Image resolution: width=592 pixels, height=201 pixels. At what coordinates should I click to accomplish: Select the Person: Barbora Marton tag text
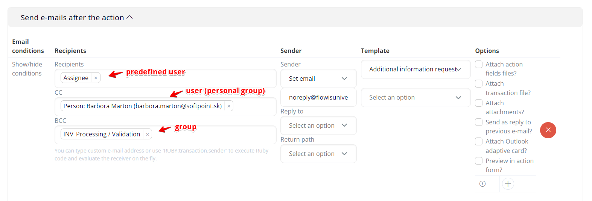coord(143,106)
